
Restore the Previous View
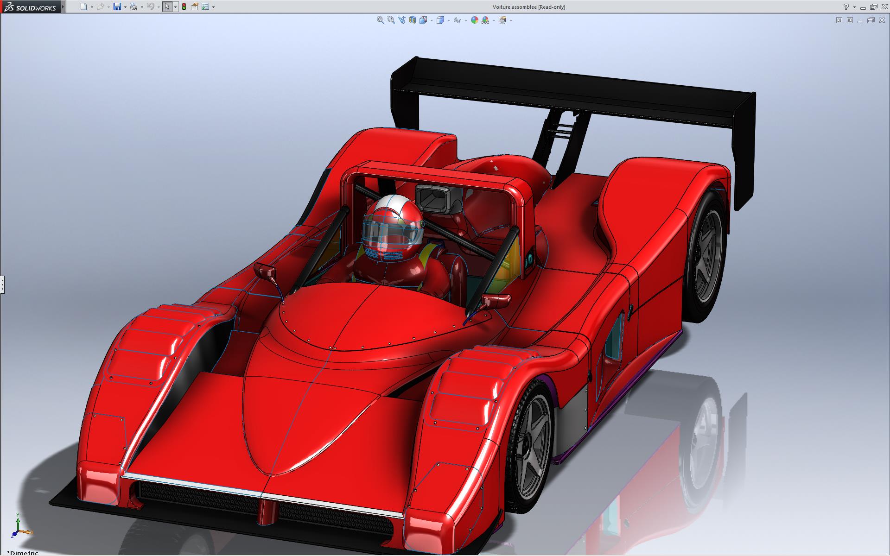[x=401, y=20]
